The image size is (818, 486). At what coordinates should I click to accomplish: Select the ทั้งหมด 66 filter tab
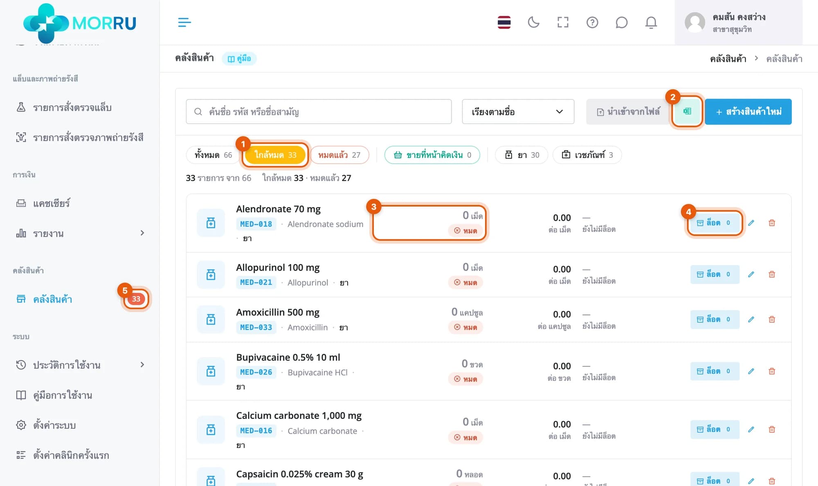click(x=213, y=155)
